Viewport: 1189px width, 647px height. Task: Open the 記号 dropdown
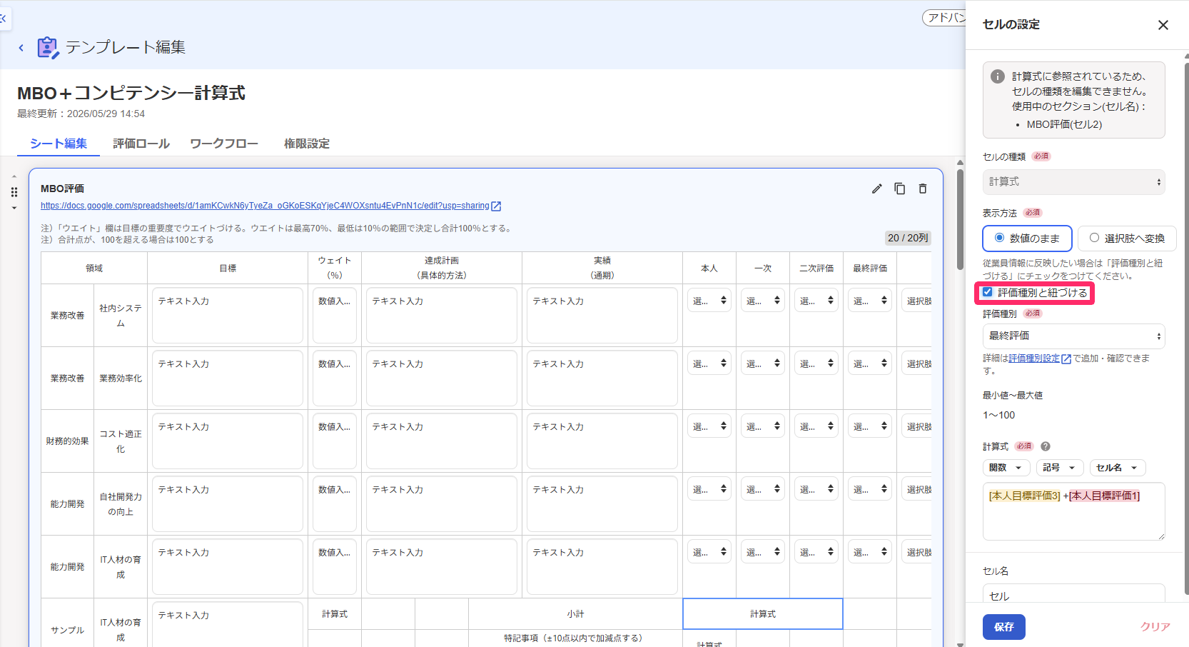pyautogui.click(x=1060, y=468)
